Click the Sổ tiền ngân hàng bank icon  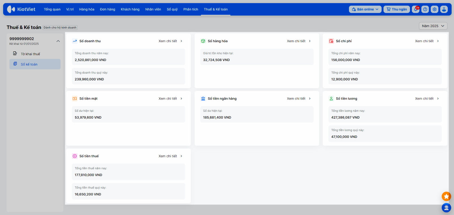click(x=203, y=98)
